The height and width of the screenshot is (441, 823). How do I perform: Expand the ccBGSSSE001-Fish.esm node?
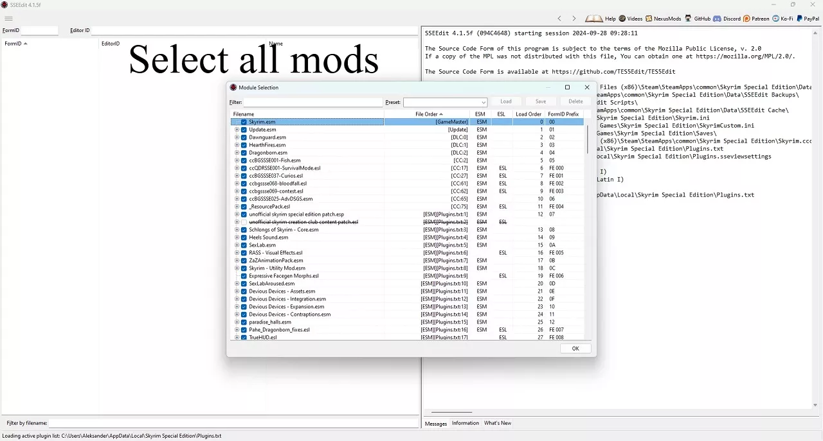(x=237, y=160)
